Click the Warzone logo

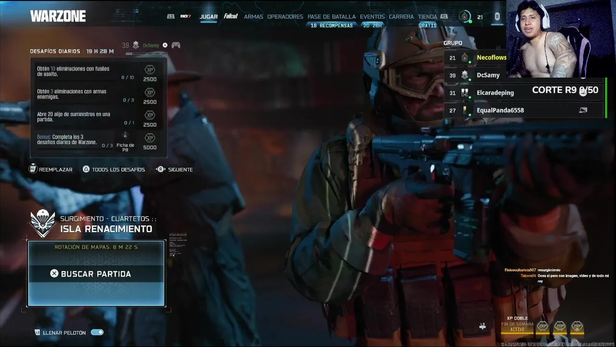click(x=58, y=16)
